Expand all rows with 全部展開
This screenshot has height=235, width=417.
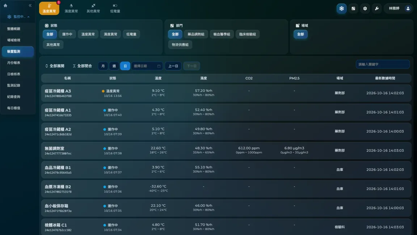click(x=55, y=66)
